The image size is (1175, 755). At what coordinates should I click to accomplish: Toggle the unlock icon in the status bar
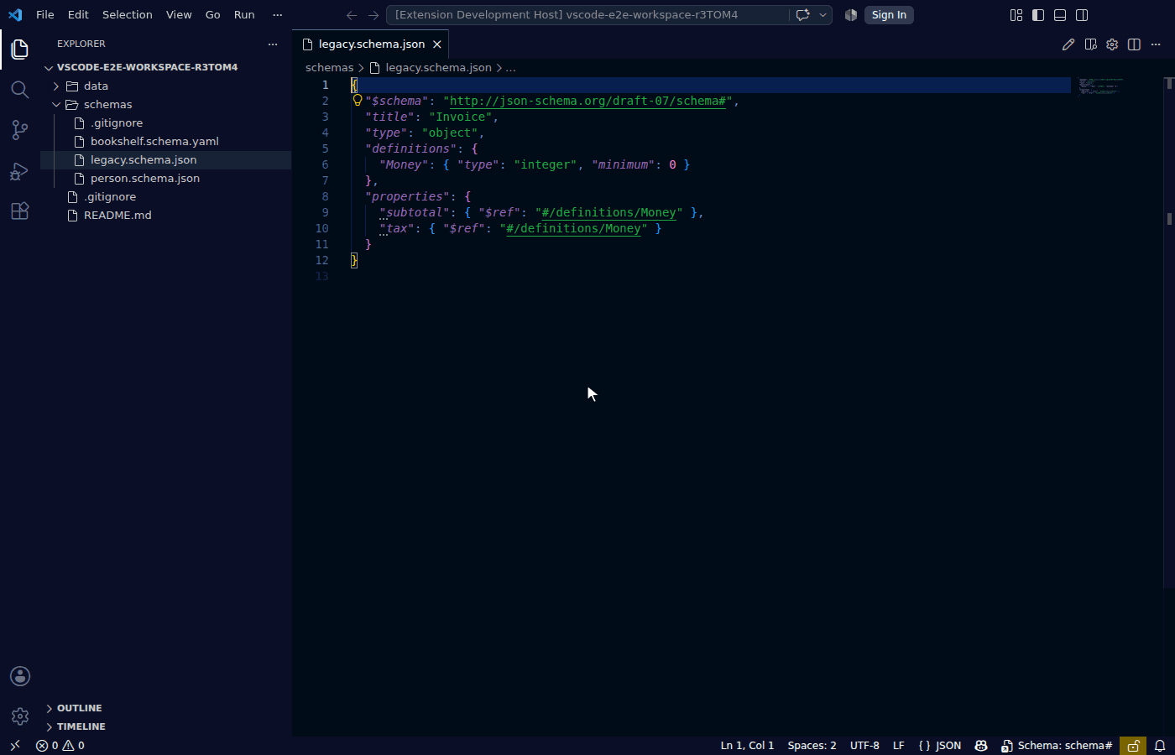click(x=1133, y=746)
